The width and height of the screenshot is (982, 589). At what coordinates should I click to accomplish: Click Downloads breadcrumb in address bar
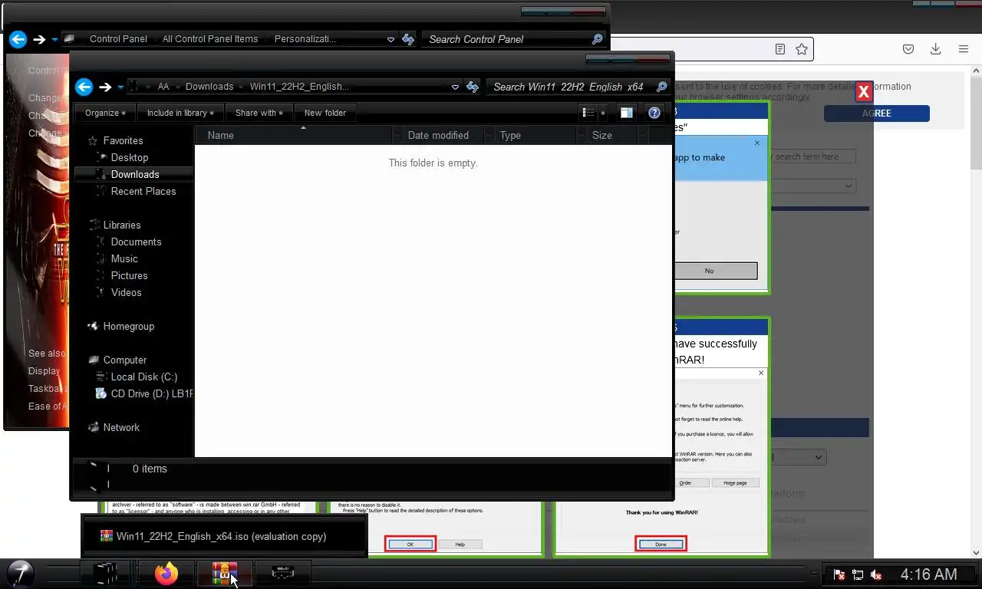209,87
